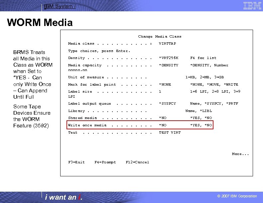Image resolution: width=263 pixels, height=203 pixels.
Task: Click the More... indicator
Action: click(x=240, y=154)
